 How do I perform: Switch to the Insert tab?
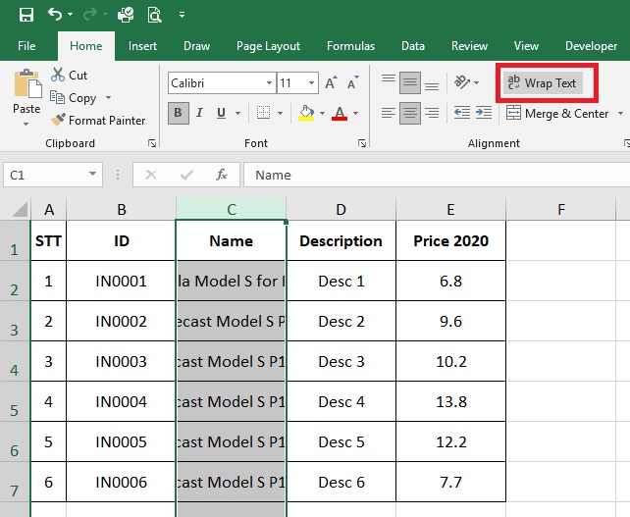tap(142, 46)
